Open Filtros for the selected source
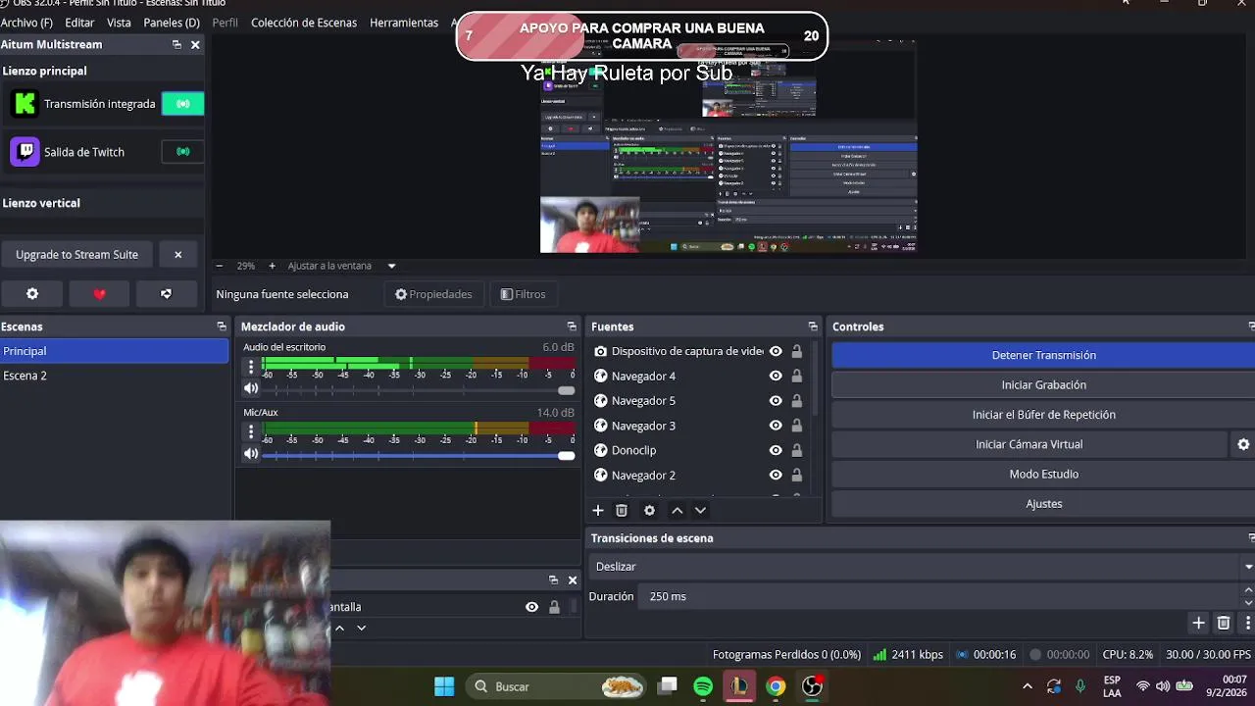 [523, 294]
